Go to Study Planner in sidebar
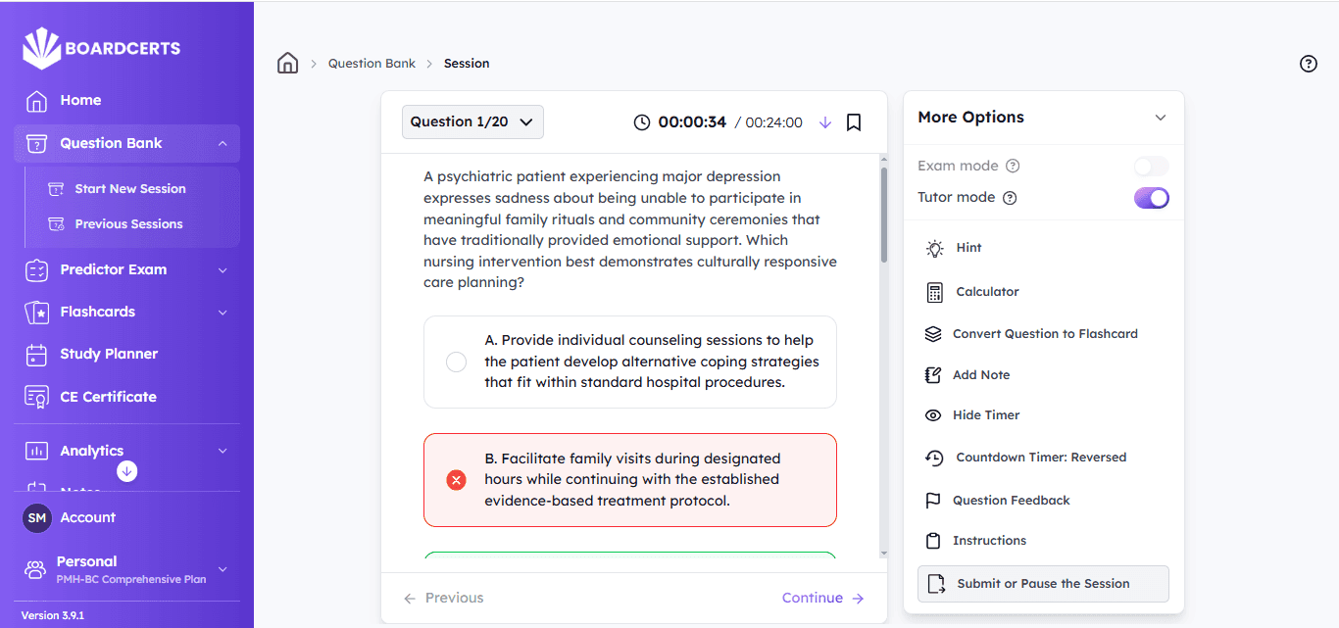 108,354
